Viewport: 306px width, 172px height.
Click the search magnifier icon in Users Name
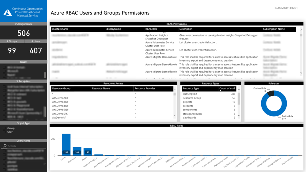click(5, 146)
